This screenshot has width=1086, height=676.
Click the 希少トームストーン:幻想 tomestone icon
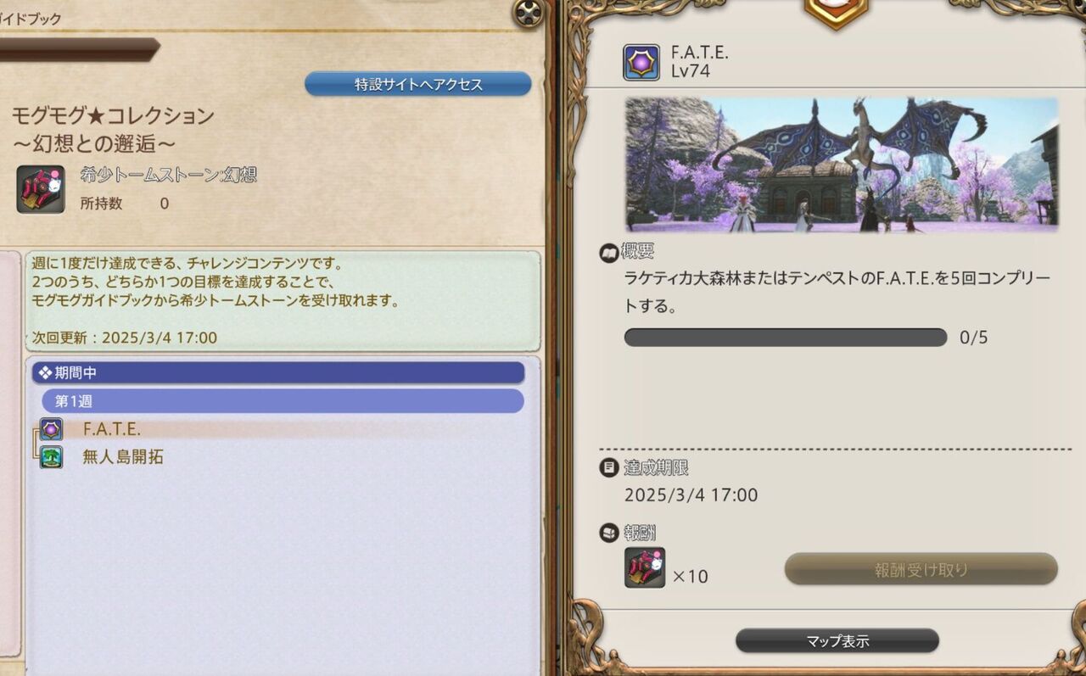(x=41, y=189)
